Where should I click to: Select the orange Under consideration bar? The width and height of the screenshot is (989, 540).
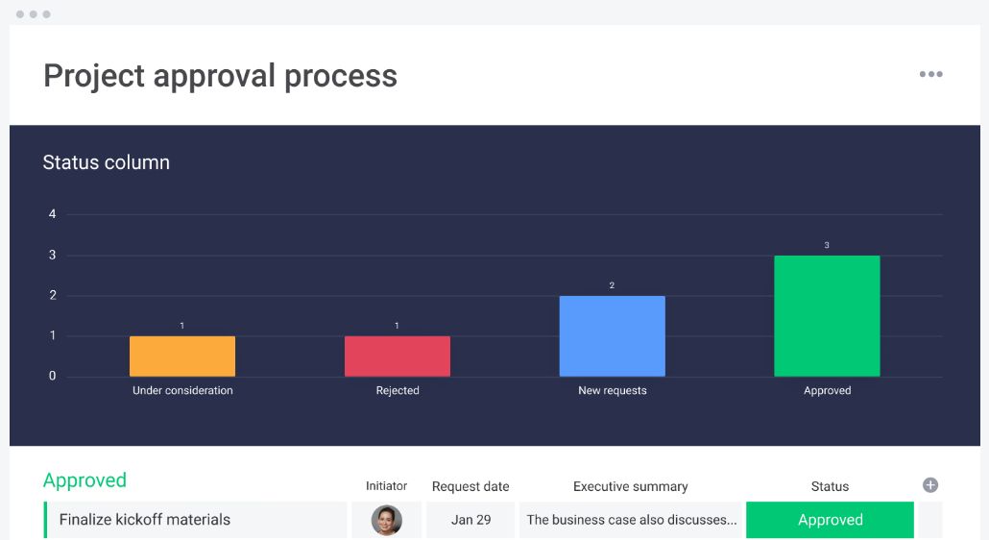coord(182,356)
